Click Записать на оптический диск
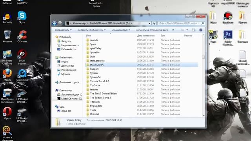This screenshot has width=251, height=141. click(152, 30)
